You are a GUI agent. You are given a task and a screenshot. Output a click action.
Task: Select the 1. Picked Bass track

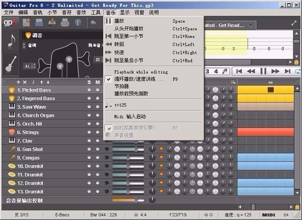pyautogui.click(x=34, y=90)
